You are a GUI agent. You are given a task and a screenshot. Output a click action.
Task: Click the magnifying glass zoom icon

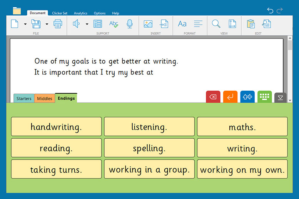pyautogui.click(x=216, y=24)
